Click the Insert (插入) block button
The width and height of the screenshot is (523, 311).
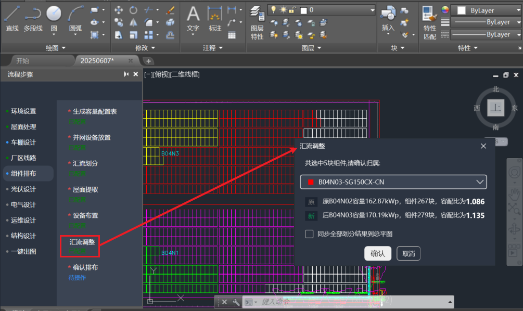click(x=388, y=19)
